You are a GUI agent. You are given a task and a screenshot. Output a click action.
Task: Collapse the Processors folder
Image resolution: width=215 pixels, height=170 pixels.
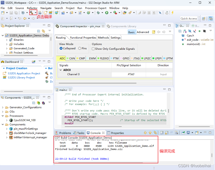click(x=3, y=116)
